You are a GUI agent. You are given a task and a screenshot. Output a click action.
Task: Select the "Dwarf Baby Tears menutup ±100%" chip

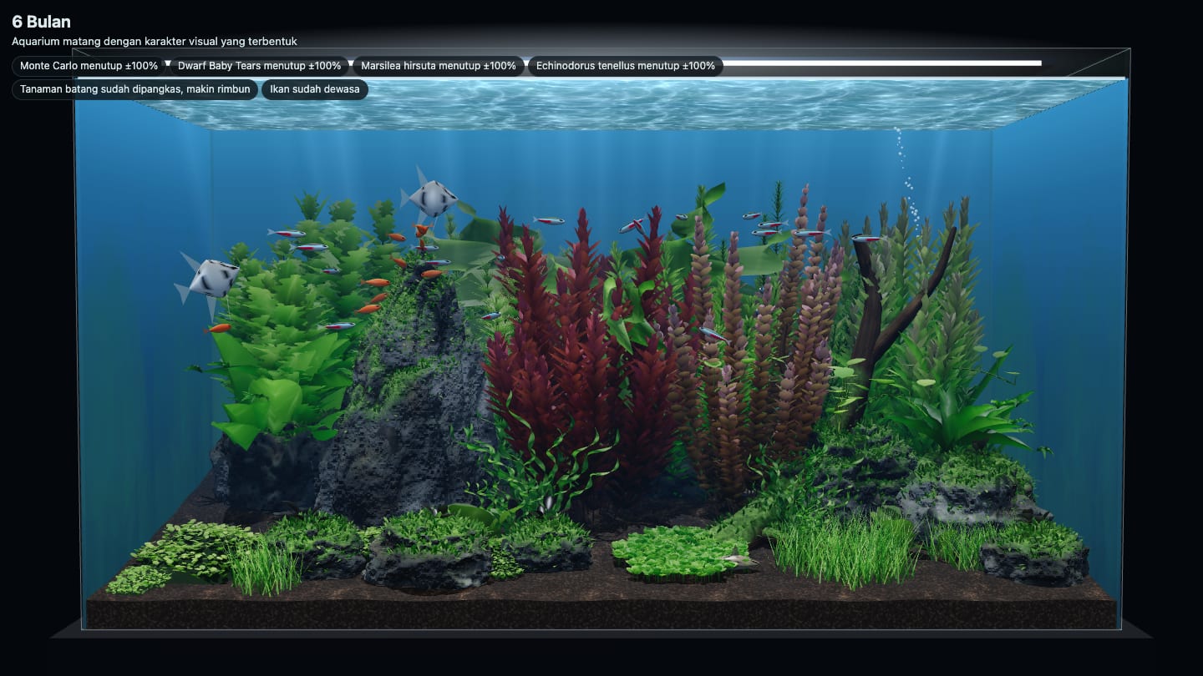[x=260, y=66]
